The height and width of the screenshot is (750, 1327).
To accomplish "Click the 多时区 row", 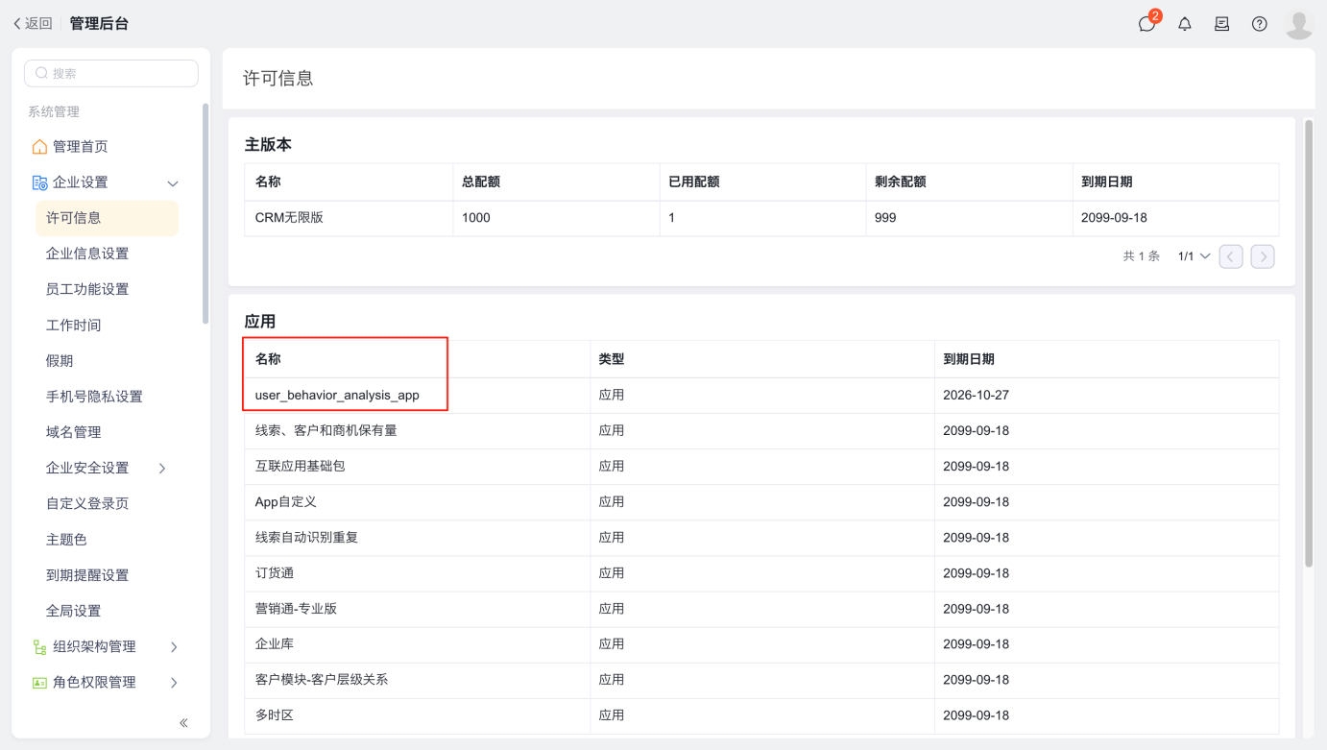I will [761, 715].
